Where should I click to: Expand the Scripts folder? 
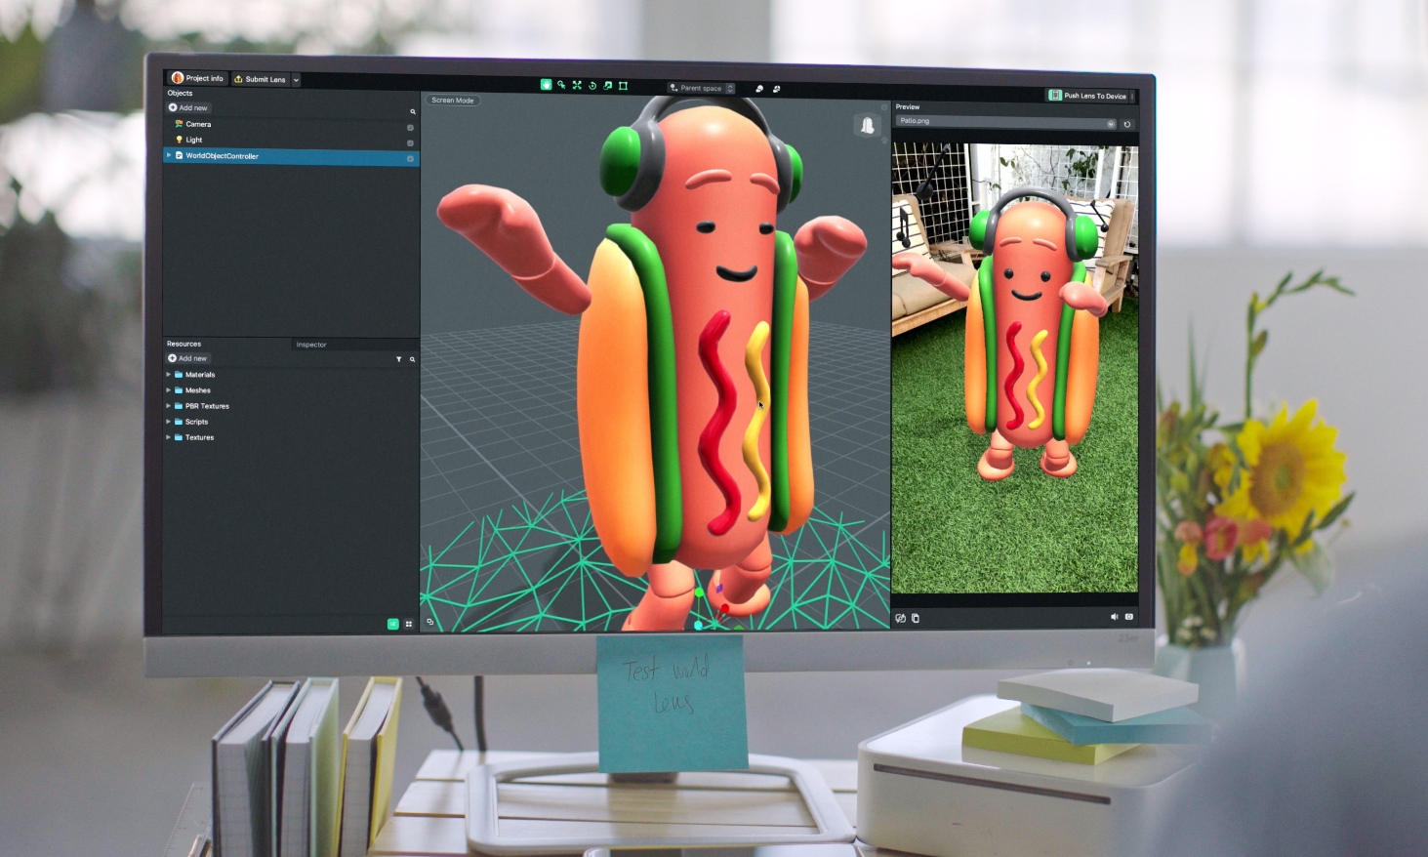click(168, 422)
